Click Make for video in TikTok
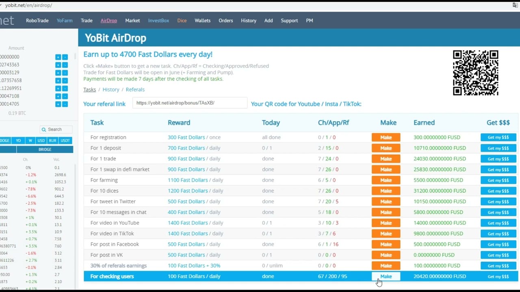This screenshot has width=520, height=292. point(386,234)
